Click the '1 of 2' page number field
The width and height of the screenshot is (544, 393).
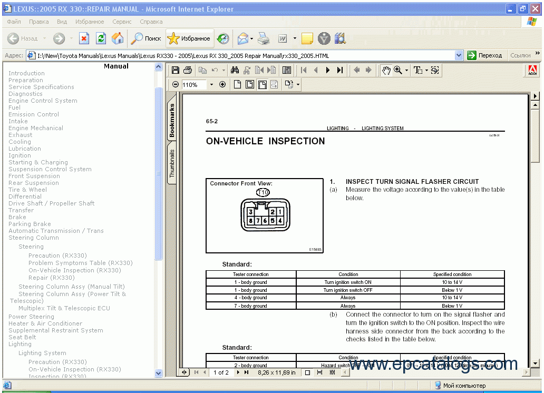coord(221,372)
